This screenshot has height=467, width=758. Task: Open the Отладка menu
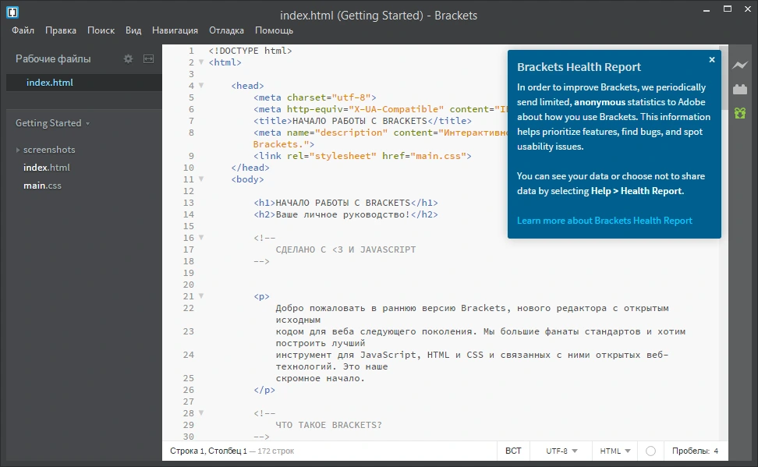click(x=226, y=30)
